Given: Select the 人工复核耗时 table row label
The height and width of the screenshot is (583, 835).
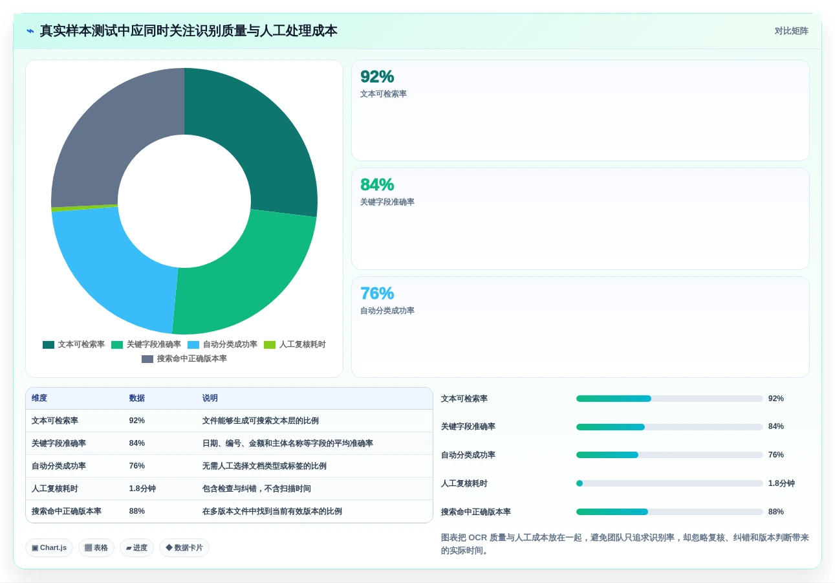Looking at the screenshot, I should click(x=55, y=489).
